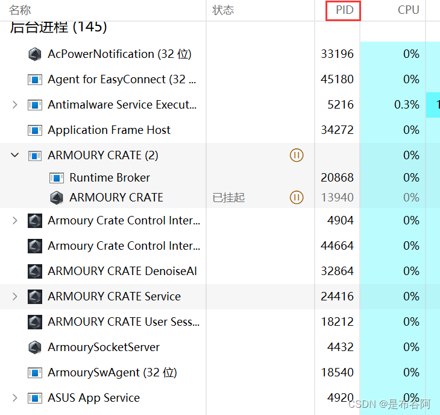The image size is (440, 415).
Task: Expand the ASUS App Service group
Action: [15, 398]
